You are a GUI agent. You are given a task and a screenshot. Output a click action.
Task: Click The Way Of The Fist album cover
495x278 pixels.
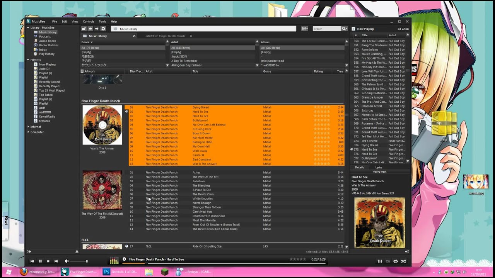click(x=102, y=190)
